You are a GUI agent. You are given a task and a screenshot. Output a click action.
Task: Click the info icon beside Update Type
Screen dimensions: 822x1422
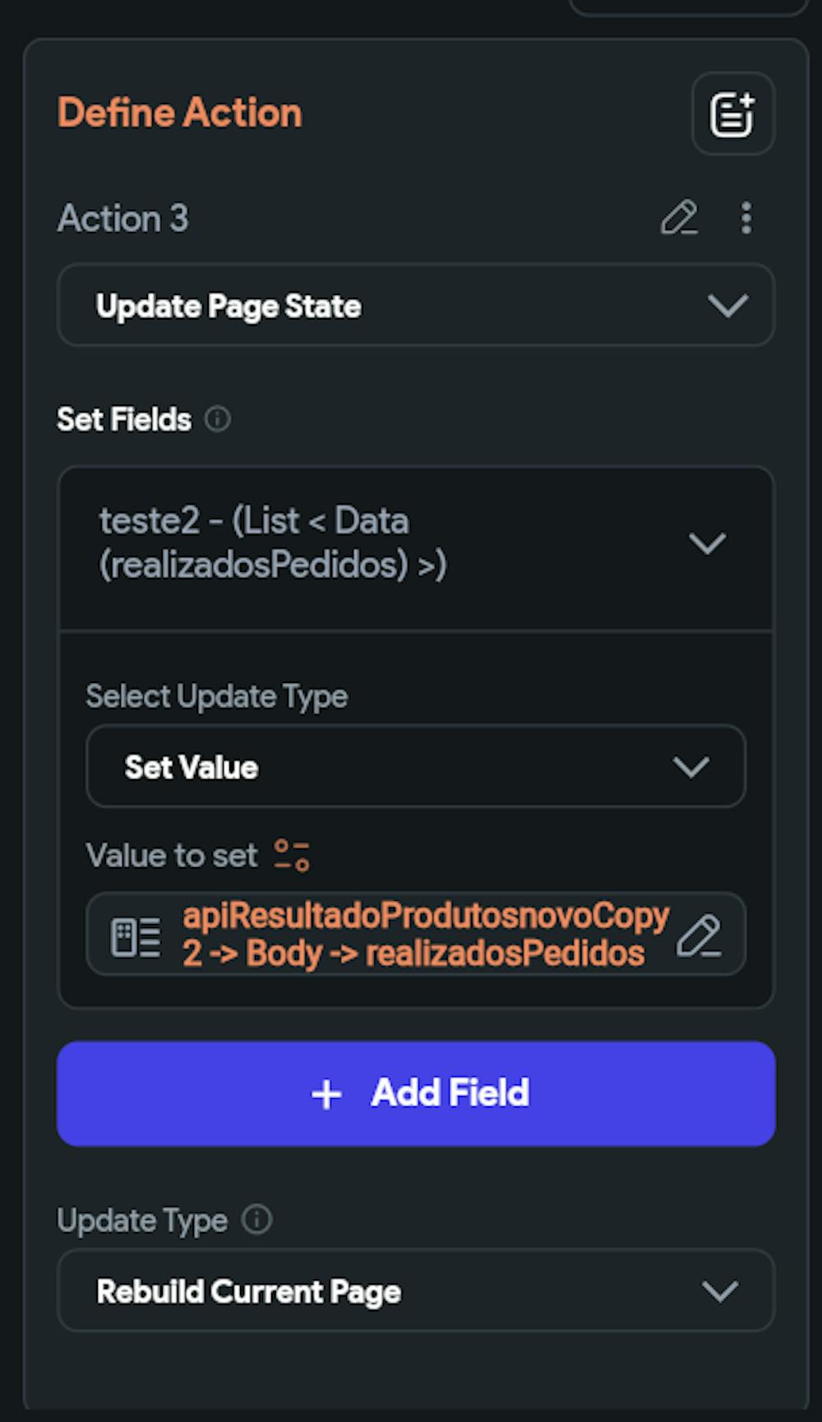(x=256, y=1219)
